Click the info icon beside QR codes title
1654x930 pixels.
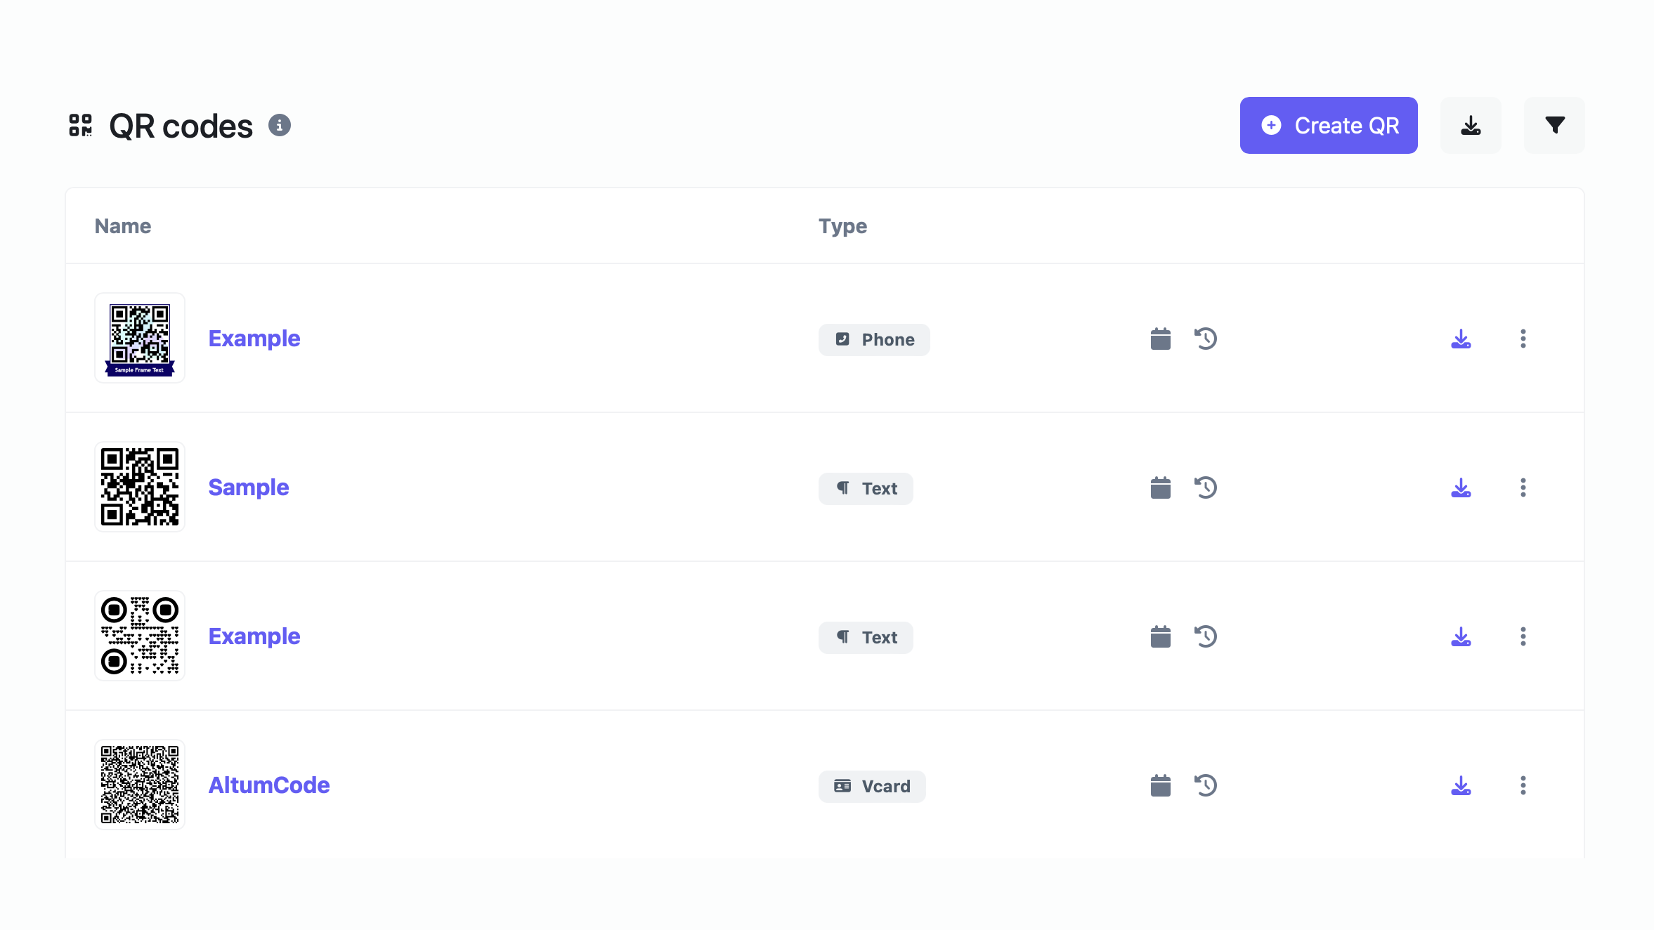click(280, 126)
